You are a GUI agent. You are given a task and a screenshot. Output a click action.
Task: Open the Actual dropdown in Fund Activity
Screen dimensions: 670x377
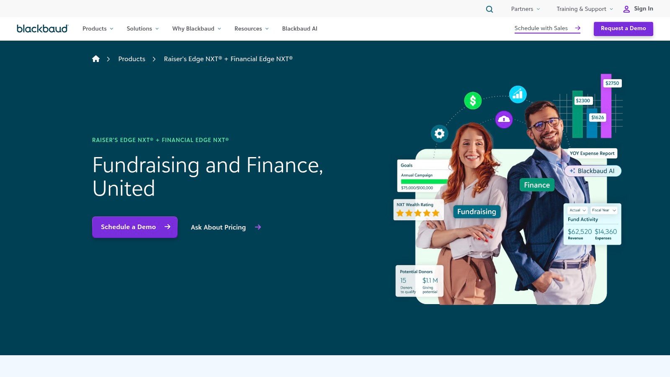[x=577, y=210]
